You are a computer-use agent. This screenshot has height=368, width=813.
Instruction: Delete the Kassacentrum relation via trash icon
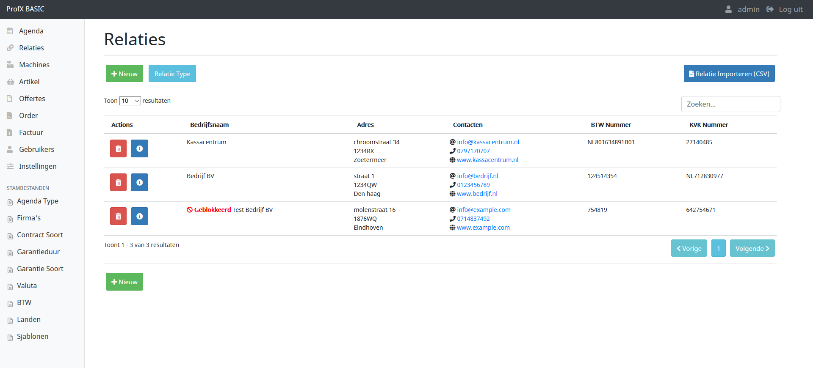click(118, 148)
